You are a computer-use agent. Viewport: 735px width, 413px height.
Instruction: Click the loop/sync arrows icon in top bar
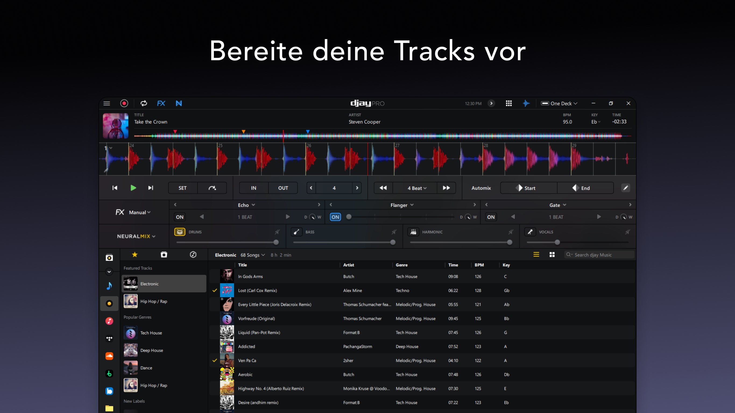[144, 103]
